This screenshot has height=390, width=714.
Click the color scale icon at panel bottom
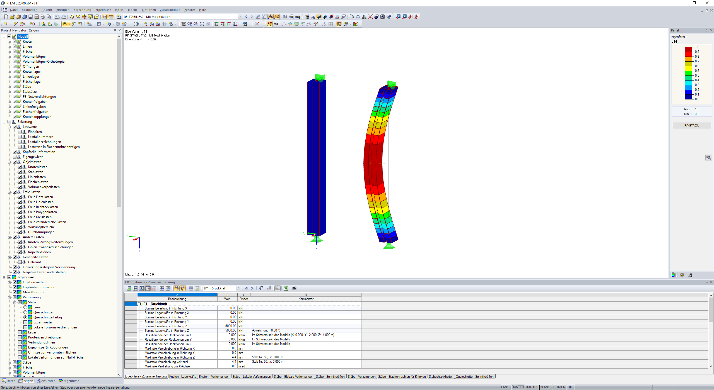click(x=674, y=275)
